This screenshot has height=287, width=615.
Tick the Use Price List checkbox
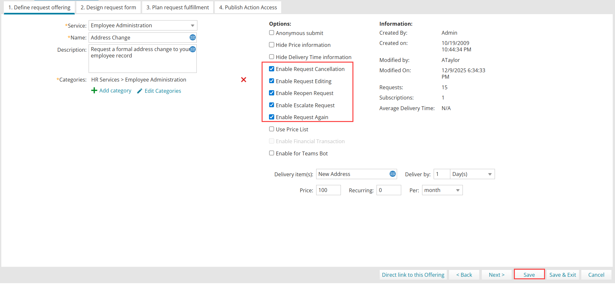click(272, 129)
